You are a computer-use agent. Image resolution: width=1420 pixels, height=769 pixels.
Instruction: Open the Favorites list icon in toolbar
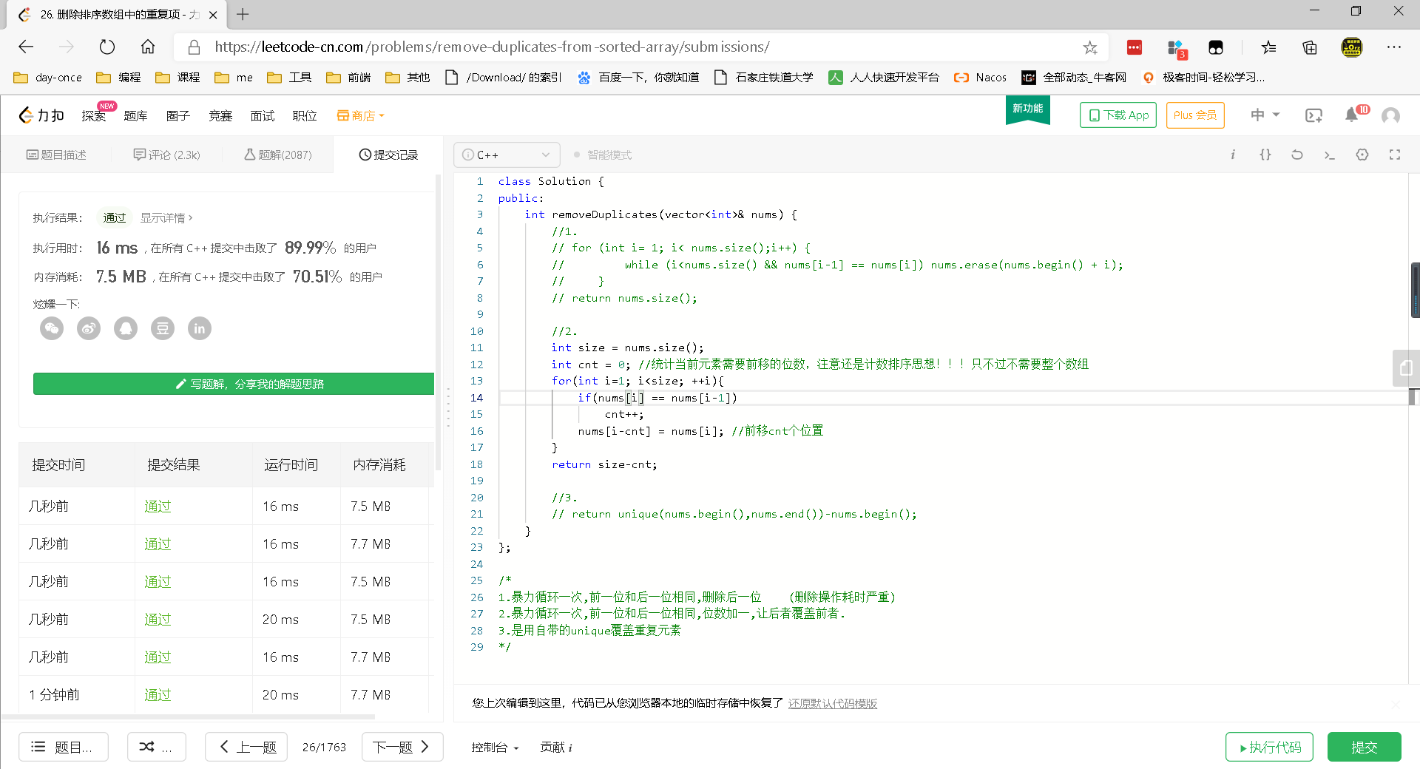(x=1269, y=47)
